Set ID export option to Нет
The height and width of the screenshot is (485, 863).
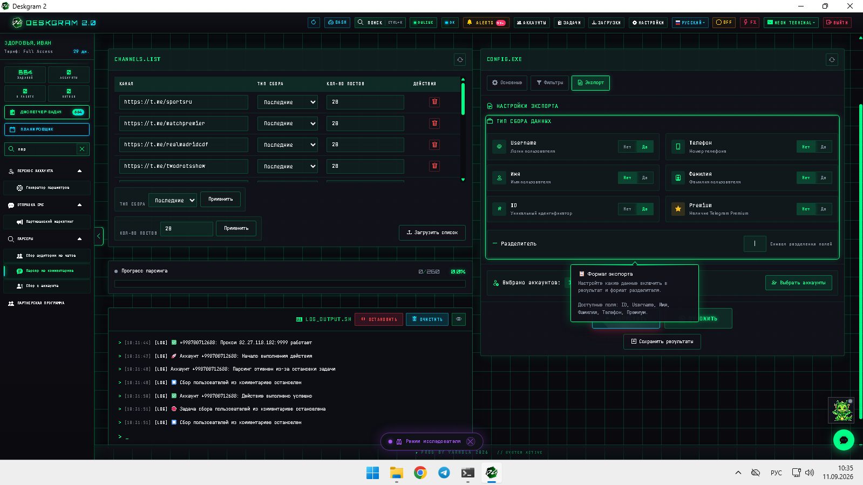pos(627,209)
